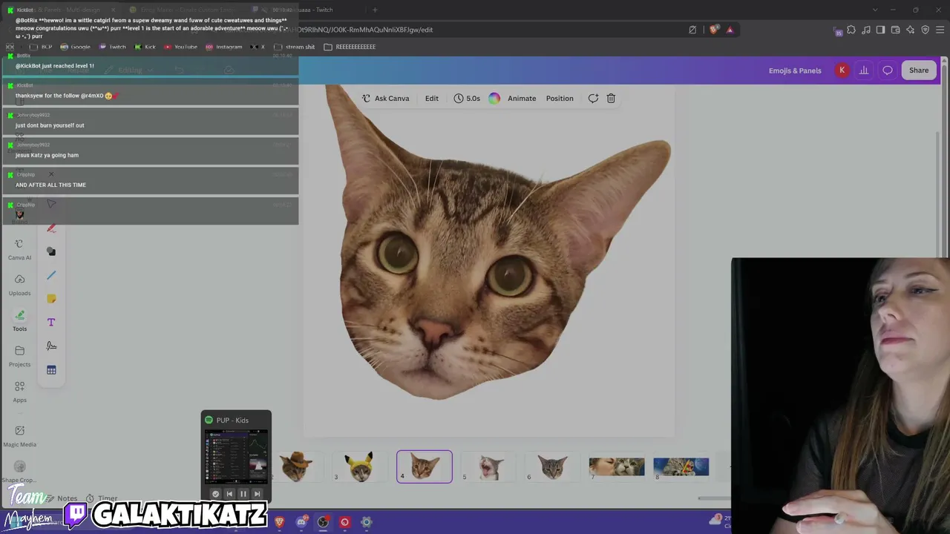The width and height of the screenshot is (950, 534).
Task: Open the Uploads sidebar panel
Action: point(19,285)
